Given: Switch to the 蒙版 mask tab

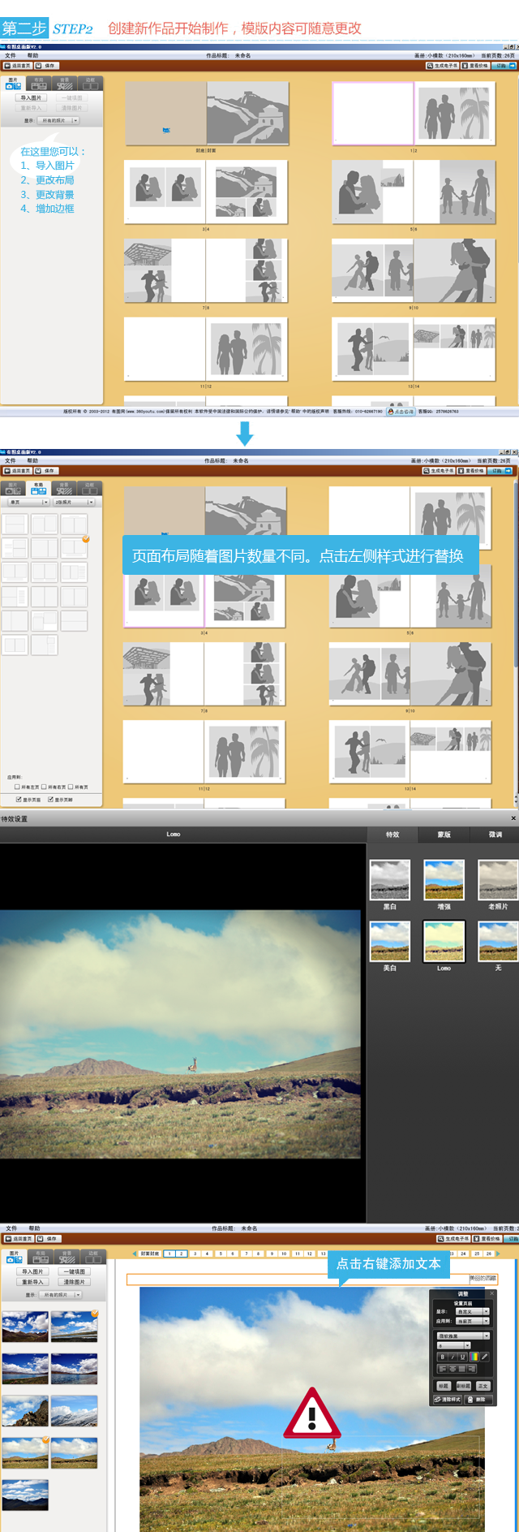Looking at the screenshot, I should tap(444, 835).
